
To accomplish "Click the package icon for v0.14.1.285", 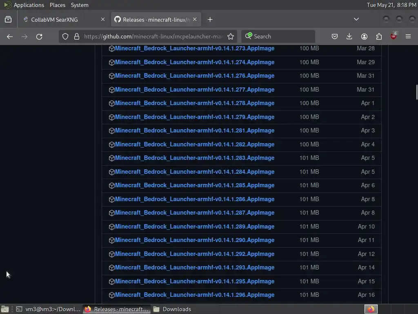I will pyautogui.click(x=112, y=186).
